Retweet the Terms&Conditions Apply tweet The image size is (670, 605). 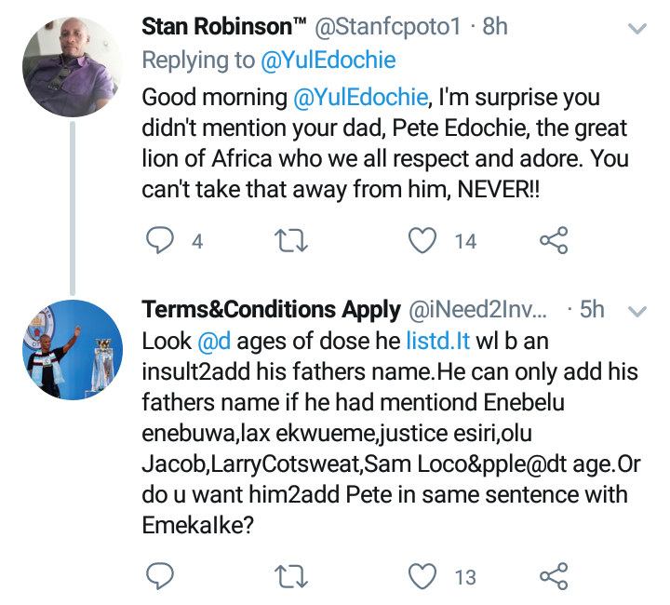294,577
